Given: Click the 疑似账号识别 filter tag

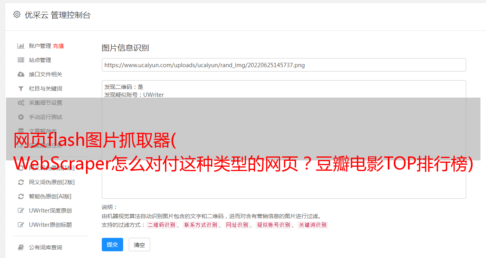Looking at the screenshot, I should click(x=273, y=225).
